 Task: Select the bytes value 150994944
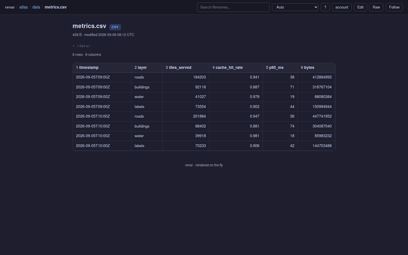click(x=322, y=107)
